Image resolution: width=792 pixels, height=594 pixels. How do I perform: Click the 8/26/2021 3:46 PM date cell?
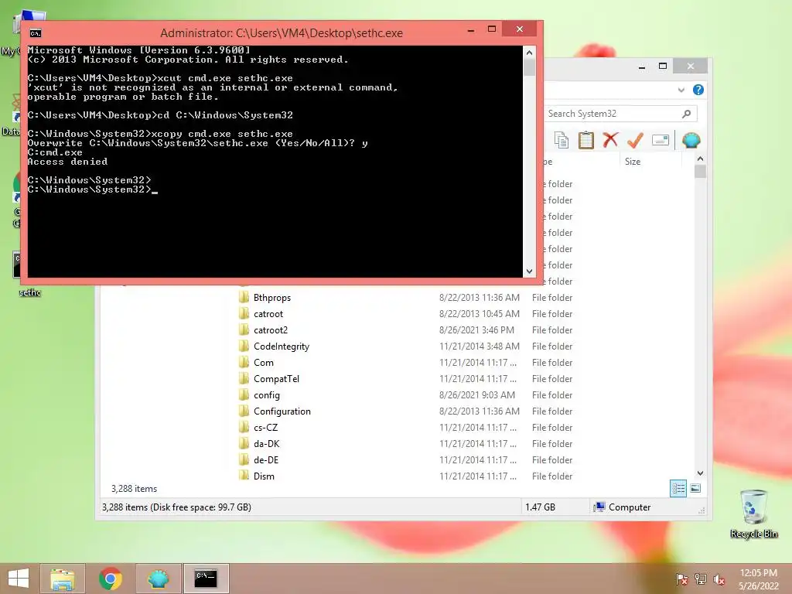pyautogui.click(x=476, y=329)
